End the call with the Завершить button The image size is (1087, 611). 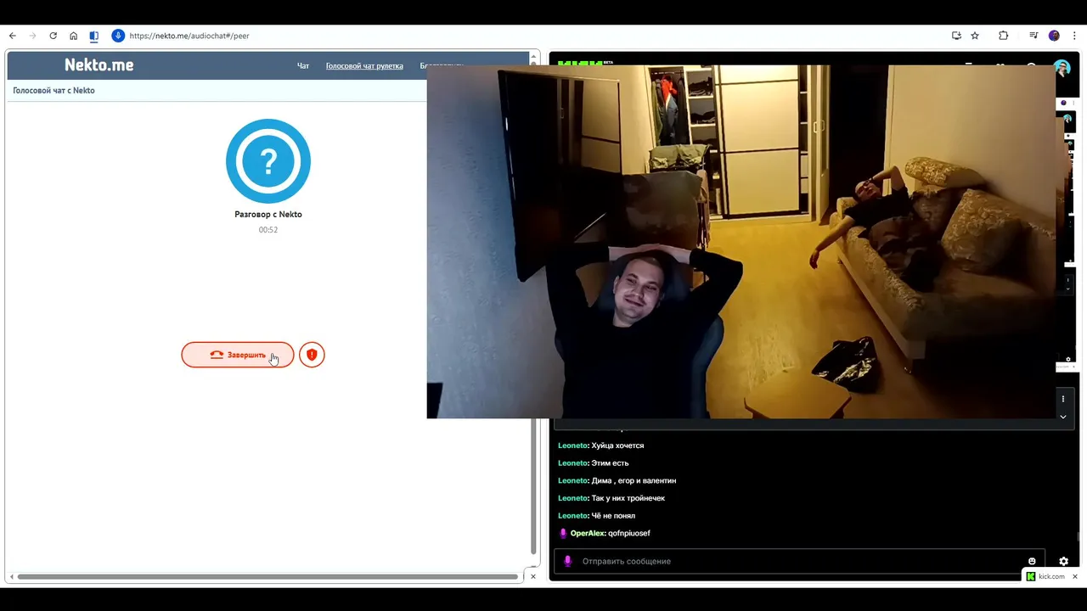pos(238,355)
